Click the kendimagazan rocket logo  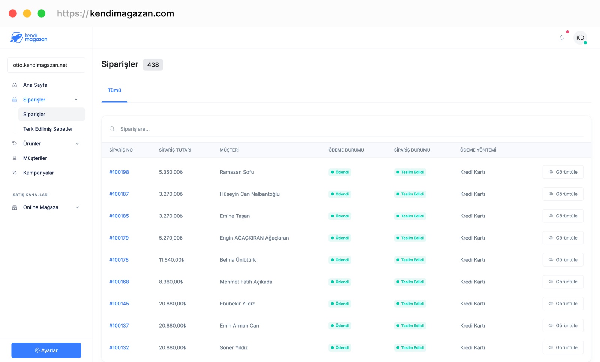click(28, 37)
